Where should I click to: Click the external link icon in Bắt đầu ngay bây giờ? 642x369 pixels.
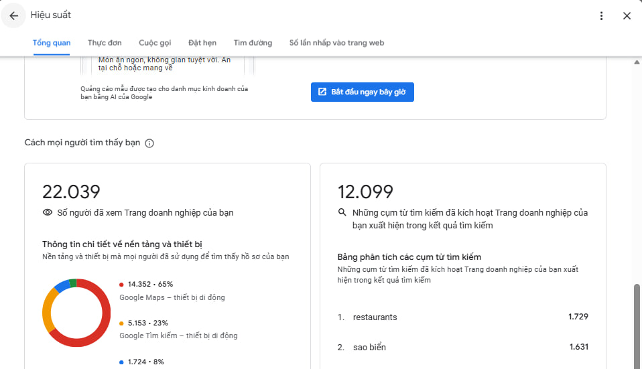pos(322,92)
